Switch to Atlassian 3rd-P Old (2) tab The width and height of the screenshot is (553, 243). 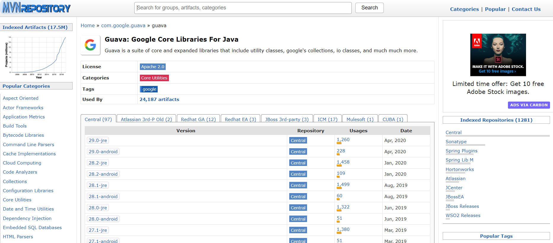[x=146, y=119]
